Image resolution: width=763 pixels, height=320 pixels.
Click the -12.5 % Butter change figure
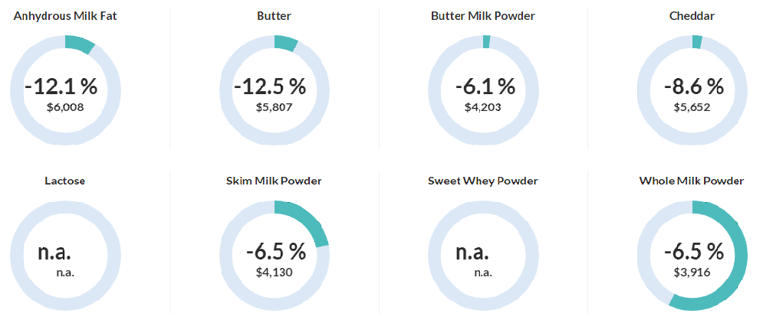coord(270,86)
